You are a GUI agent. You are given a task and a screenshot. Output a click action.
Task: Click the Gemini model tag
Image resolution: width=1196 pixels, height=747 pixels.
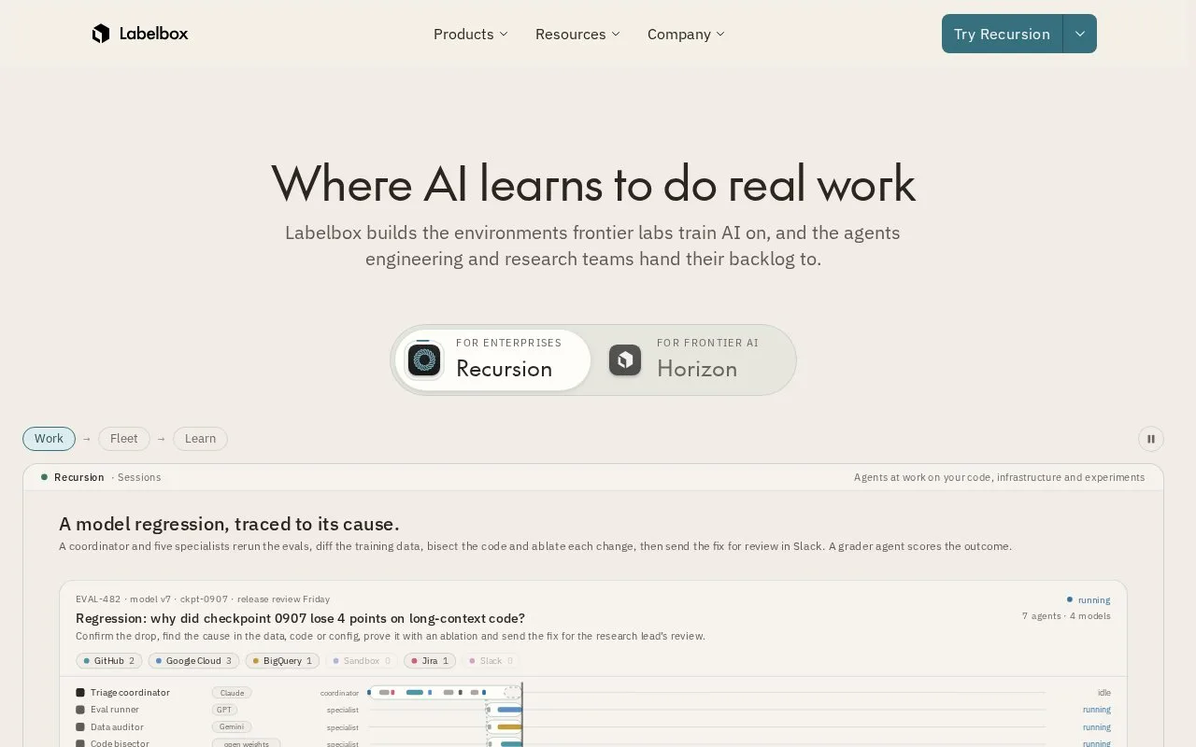pyautogui.click(x=232, y=726)
